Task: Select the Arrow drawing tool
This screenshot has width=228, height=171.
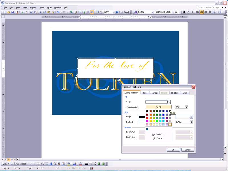Action: [34, 164]
